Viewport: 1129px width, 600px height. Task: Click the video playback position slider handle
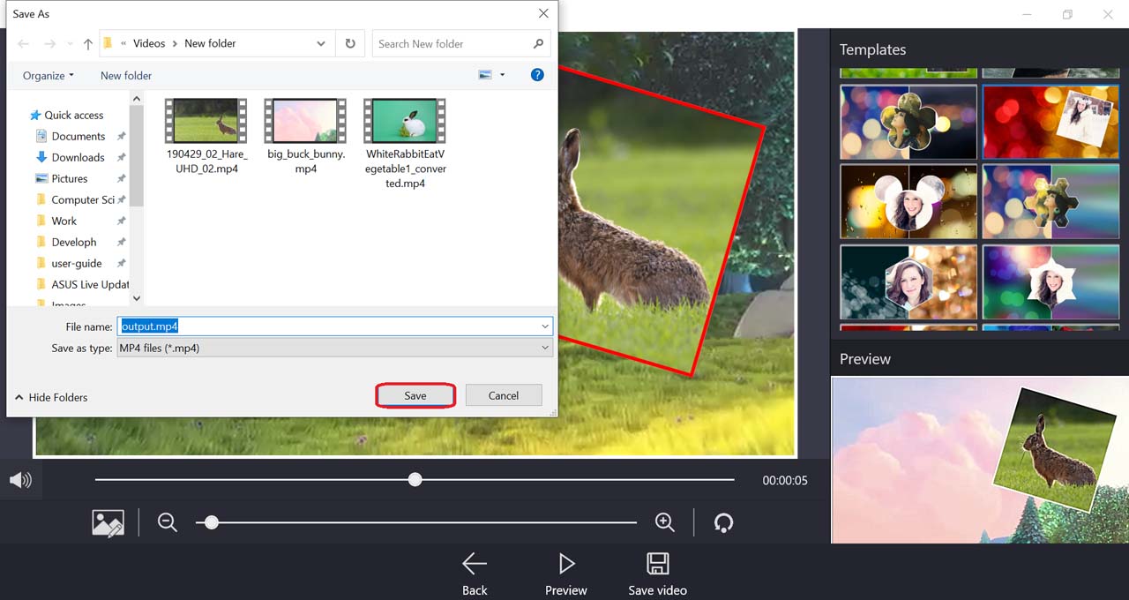(415, 479)
